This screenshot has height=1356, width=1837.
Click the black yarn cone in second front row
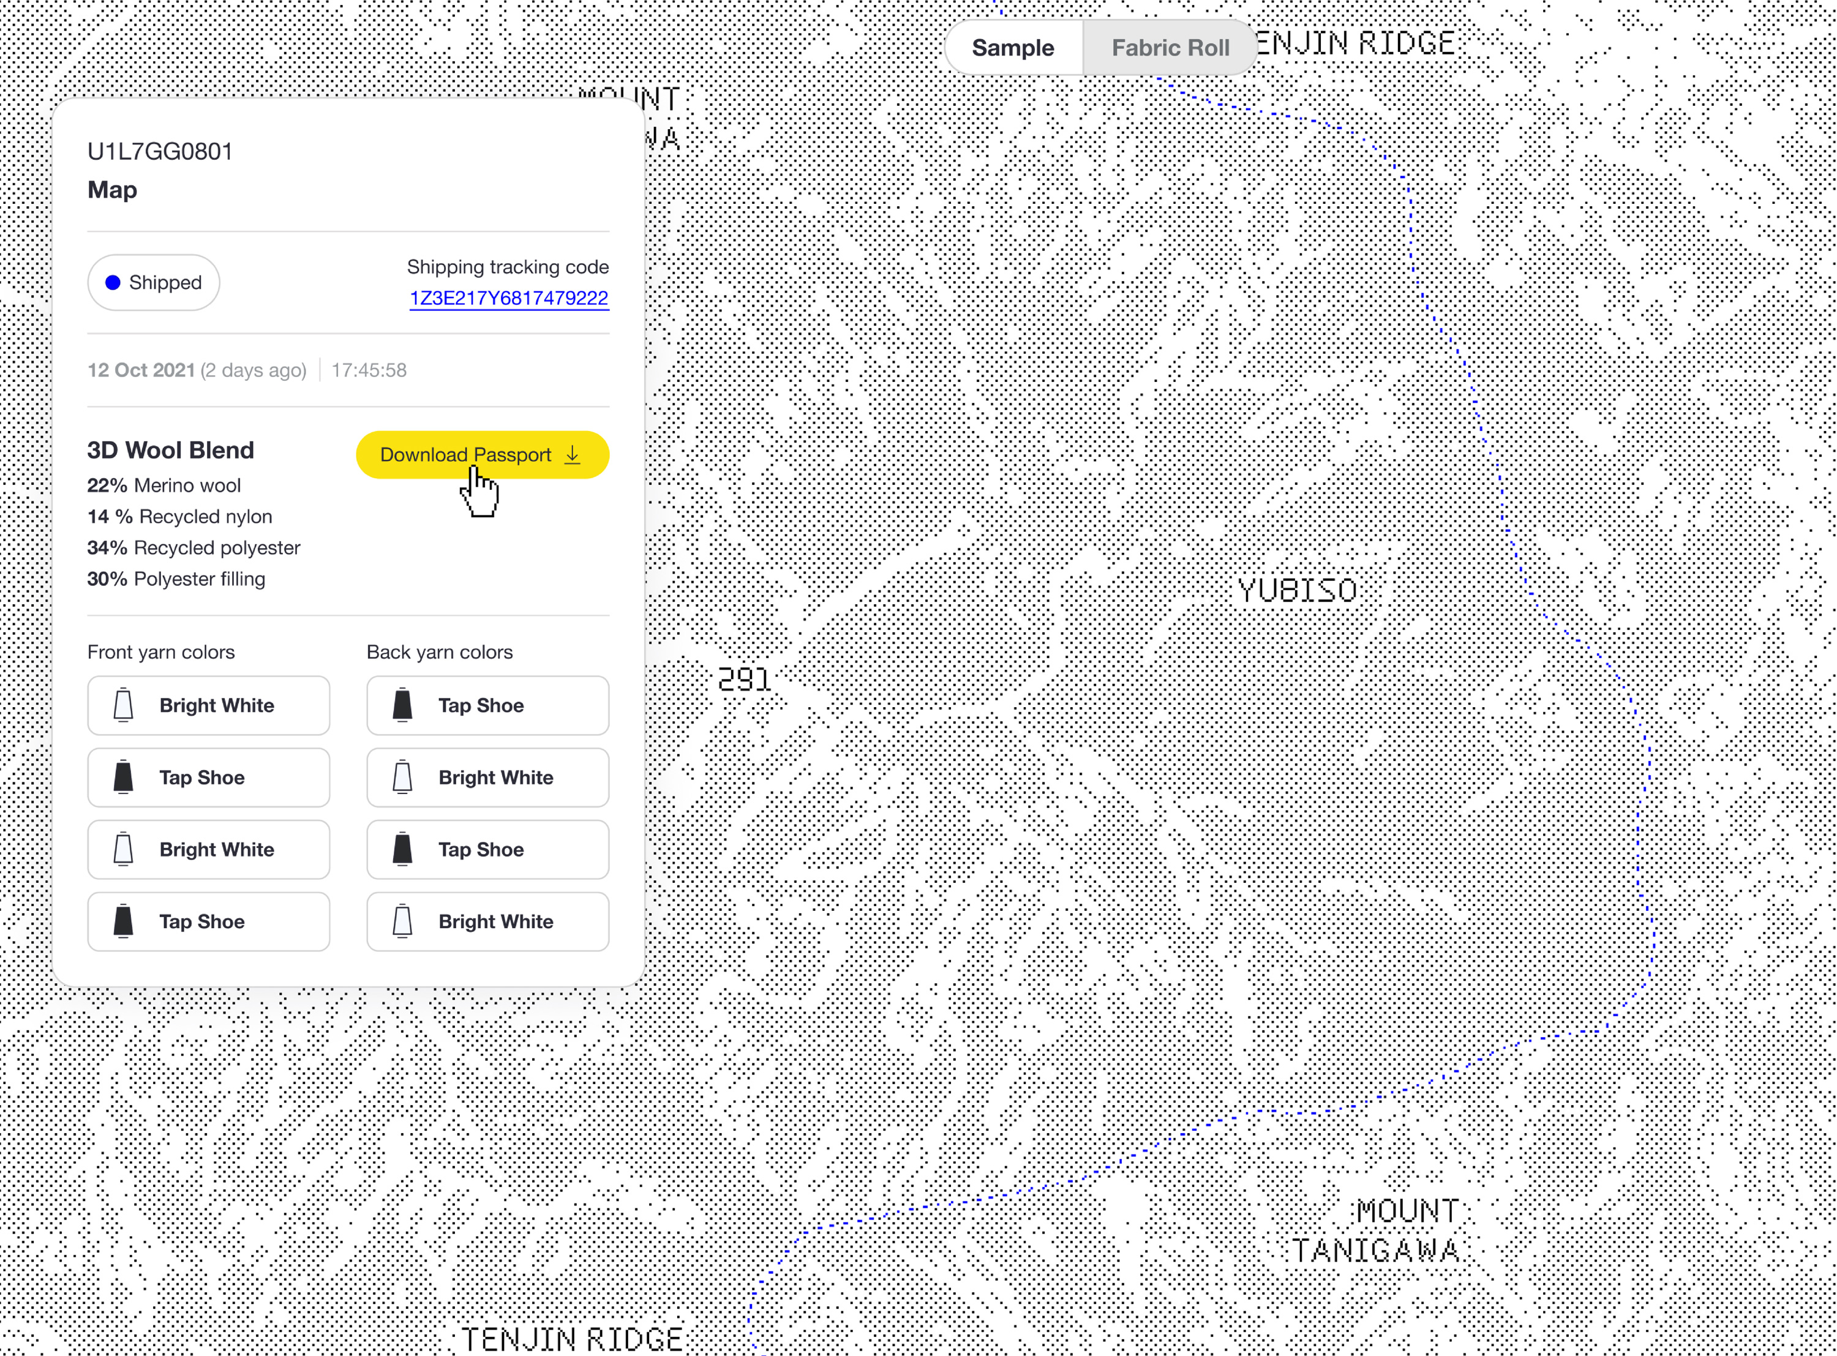tap(123, 776)
